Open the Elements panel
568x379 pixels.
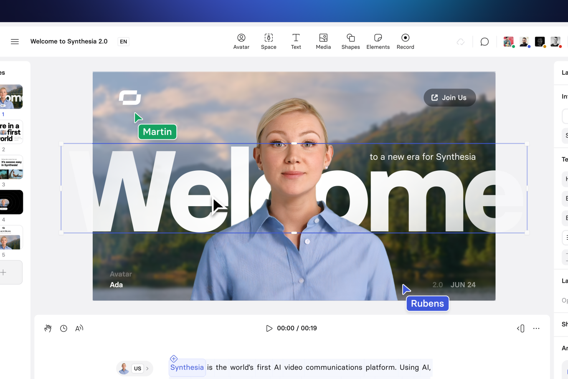click(378, 41)
